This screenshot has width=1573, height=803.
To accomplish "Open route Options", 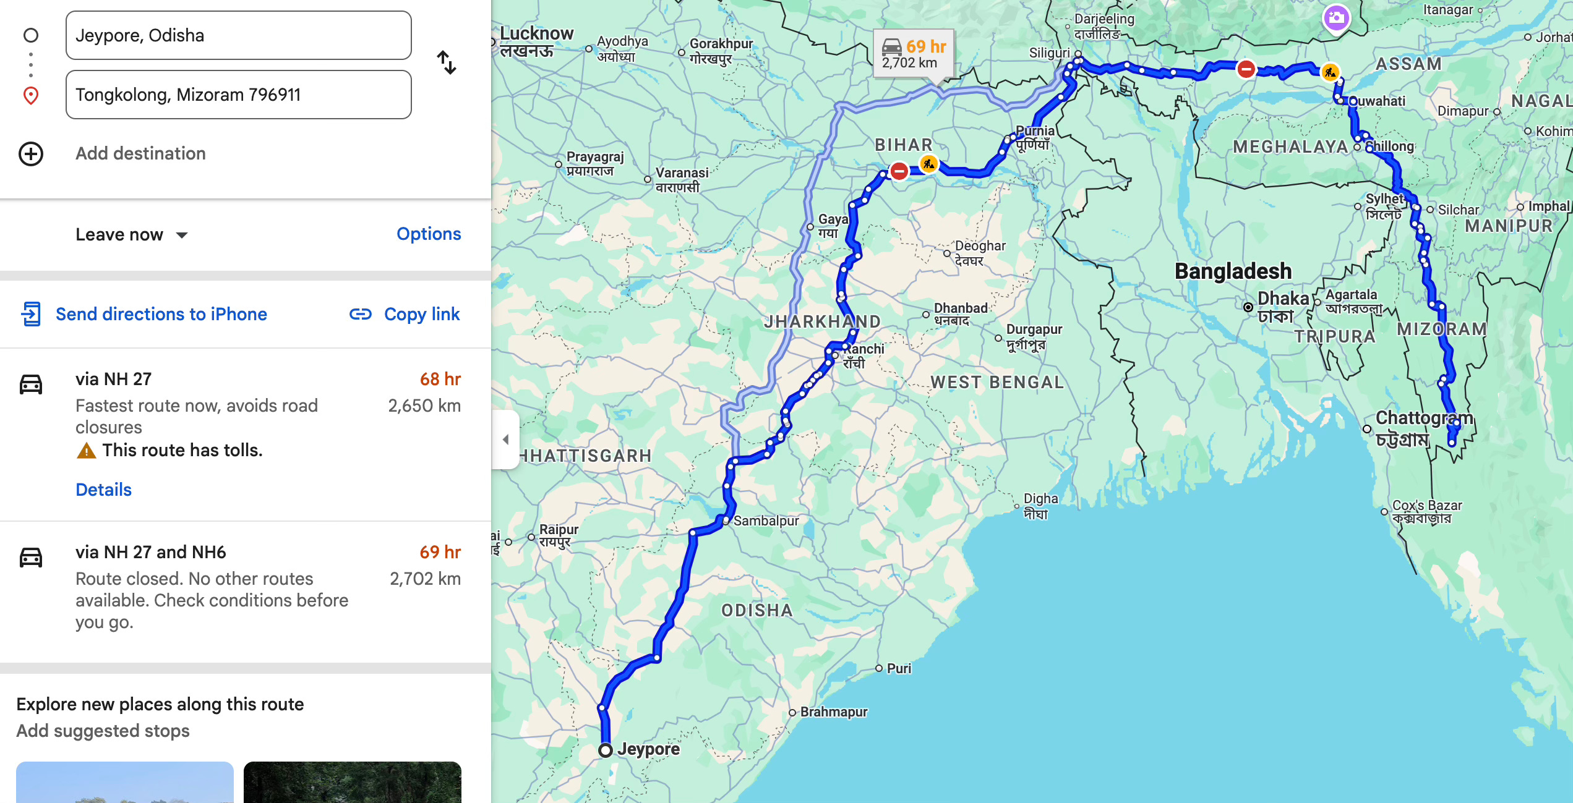I will coord(429,234).
